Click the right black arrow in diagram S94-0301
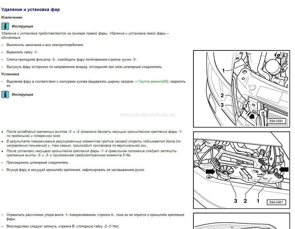 click(284, 170)
